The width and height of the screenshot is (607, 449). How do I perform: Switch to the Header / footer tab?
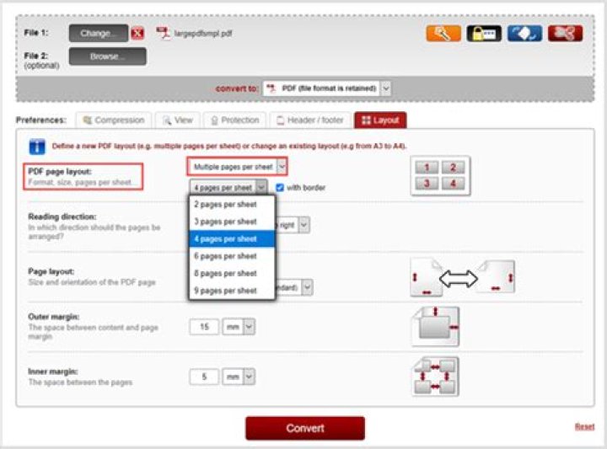pos(310,120)
